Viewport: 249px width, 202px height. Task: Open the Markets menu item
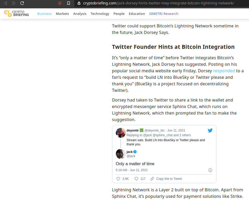point(62,14)
